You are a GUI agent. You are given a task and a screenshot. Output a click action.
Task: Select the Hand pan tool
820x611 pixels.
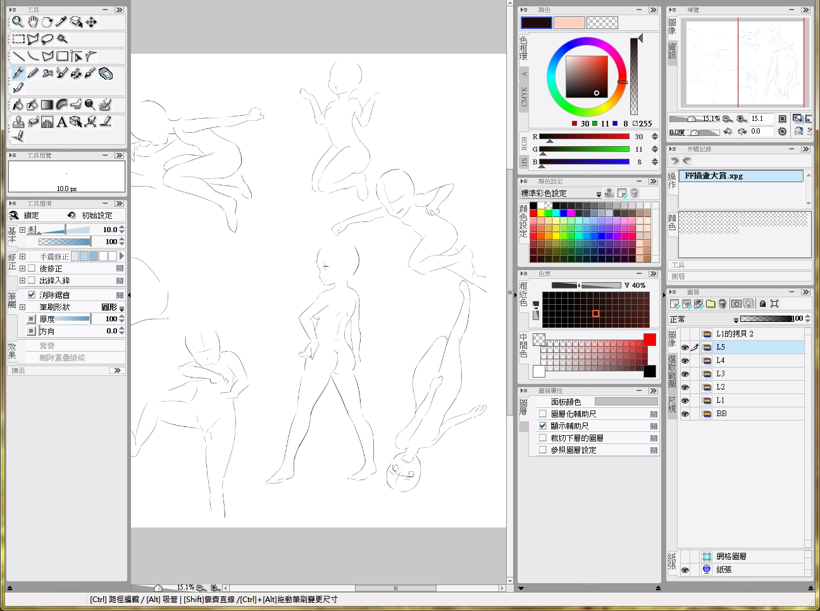(x=32, y=22)
